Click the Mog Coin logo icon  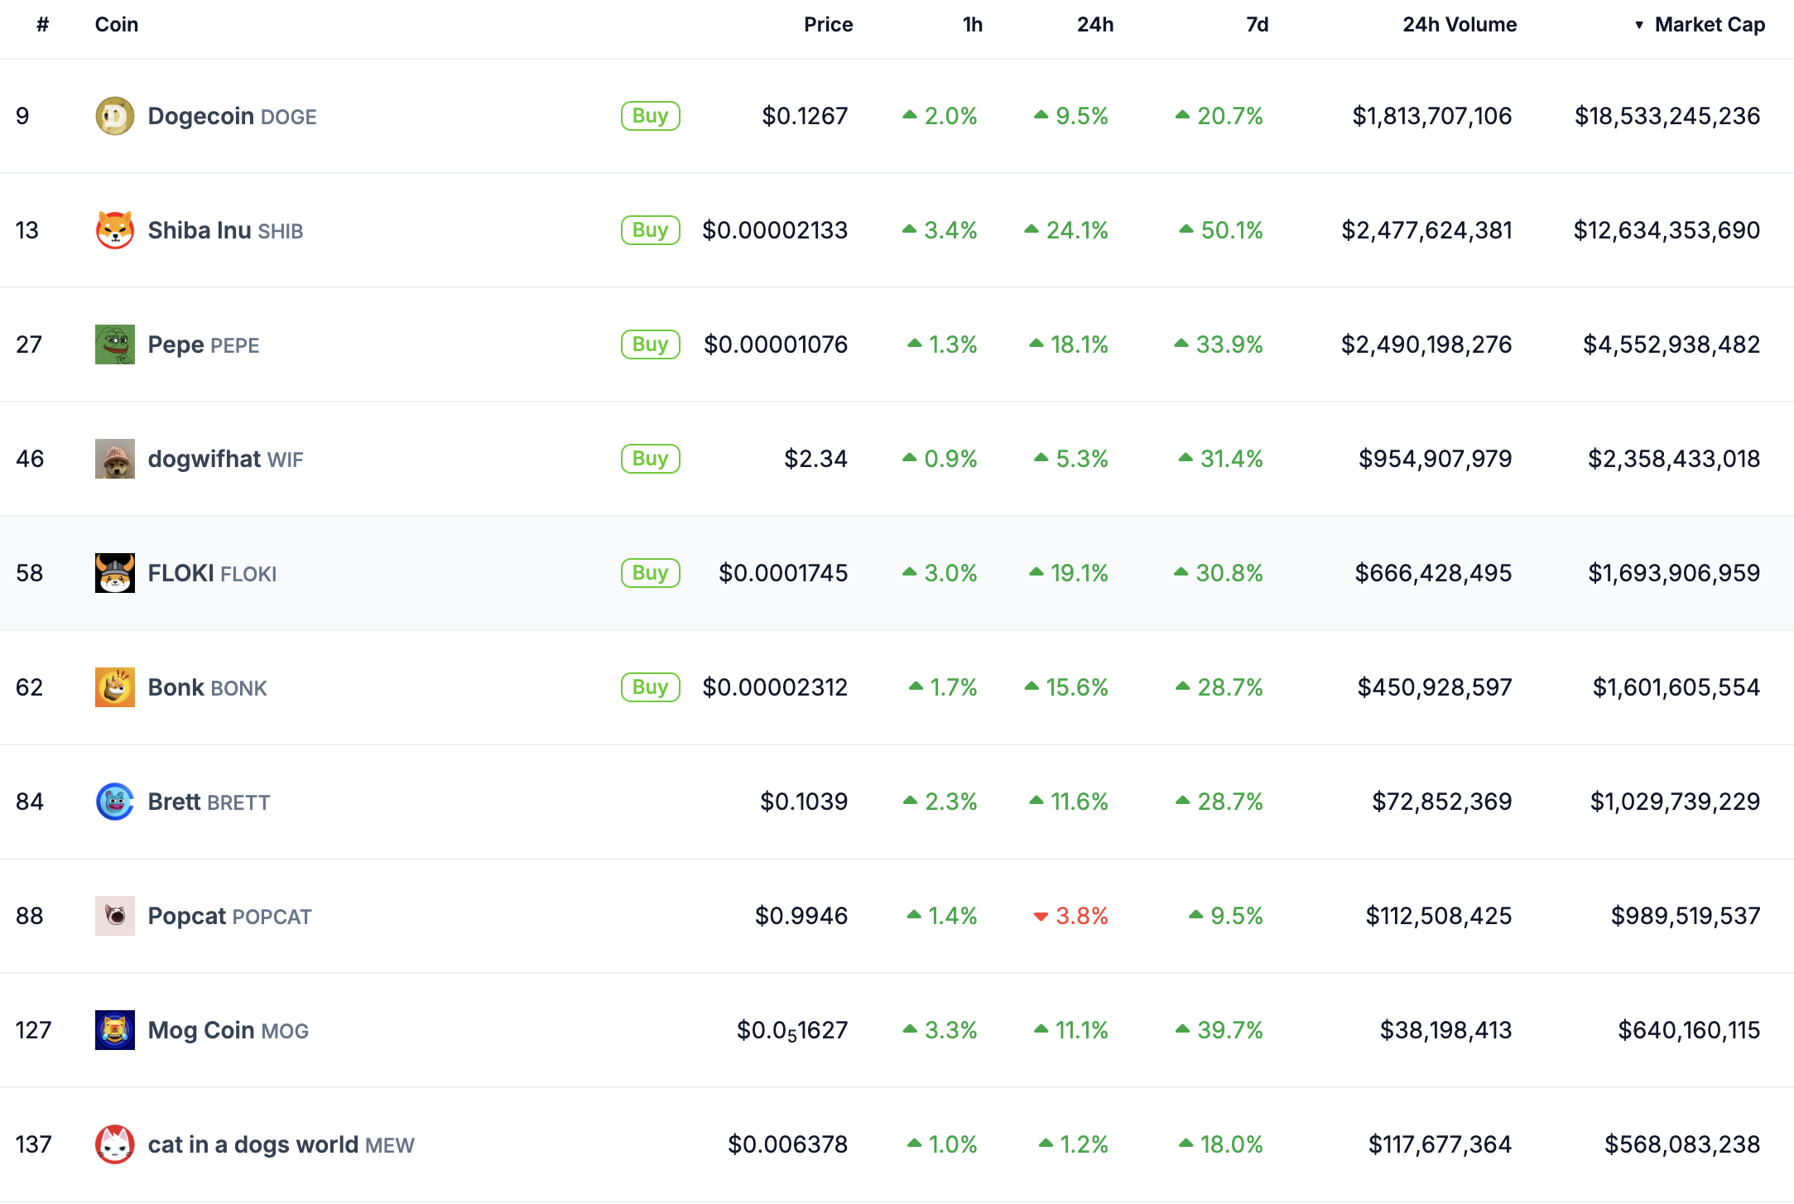pyautogui.click(x=114, y=1030)
